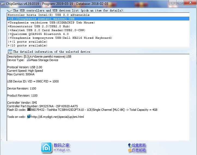Screen dimensions: 197x155
Task: Open the 检查更新 check update link
Action: [139, 145]
